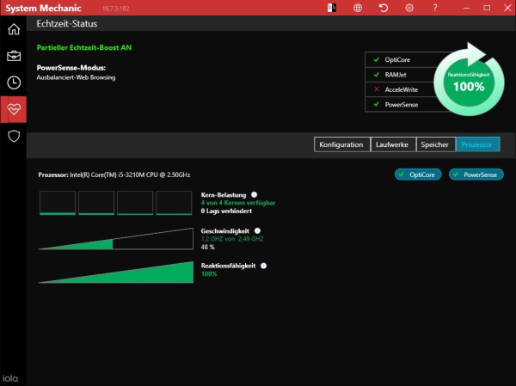The height and width of the screenshot is (386, 516).
Task: Open settings gear icon in title bar
Action: [409, 8]
